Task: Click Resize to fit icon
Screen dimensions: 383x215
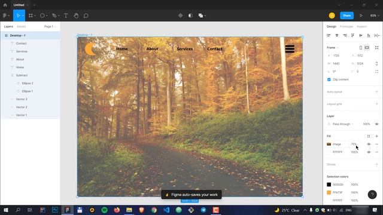Action: (376, 48)
